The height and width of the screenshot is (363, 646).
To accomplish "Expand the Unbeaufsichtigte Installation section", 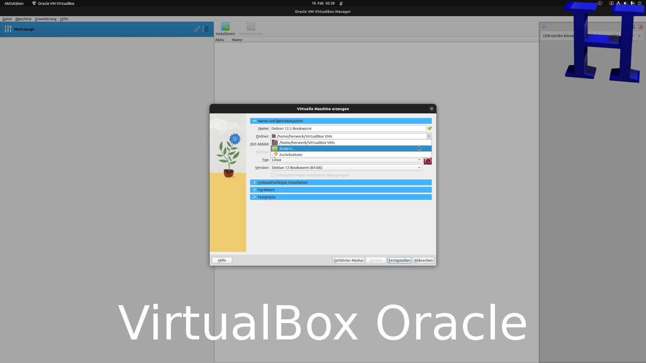I will click(x=341, y=183).
